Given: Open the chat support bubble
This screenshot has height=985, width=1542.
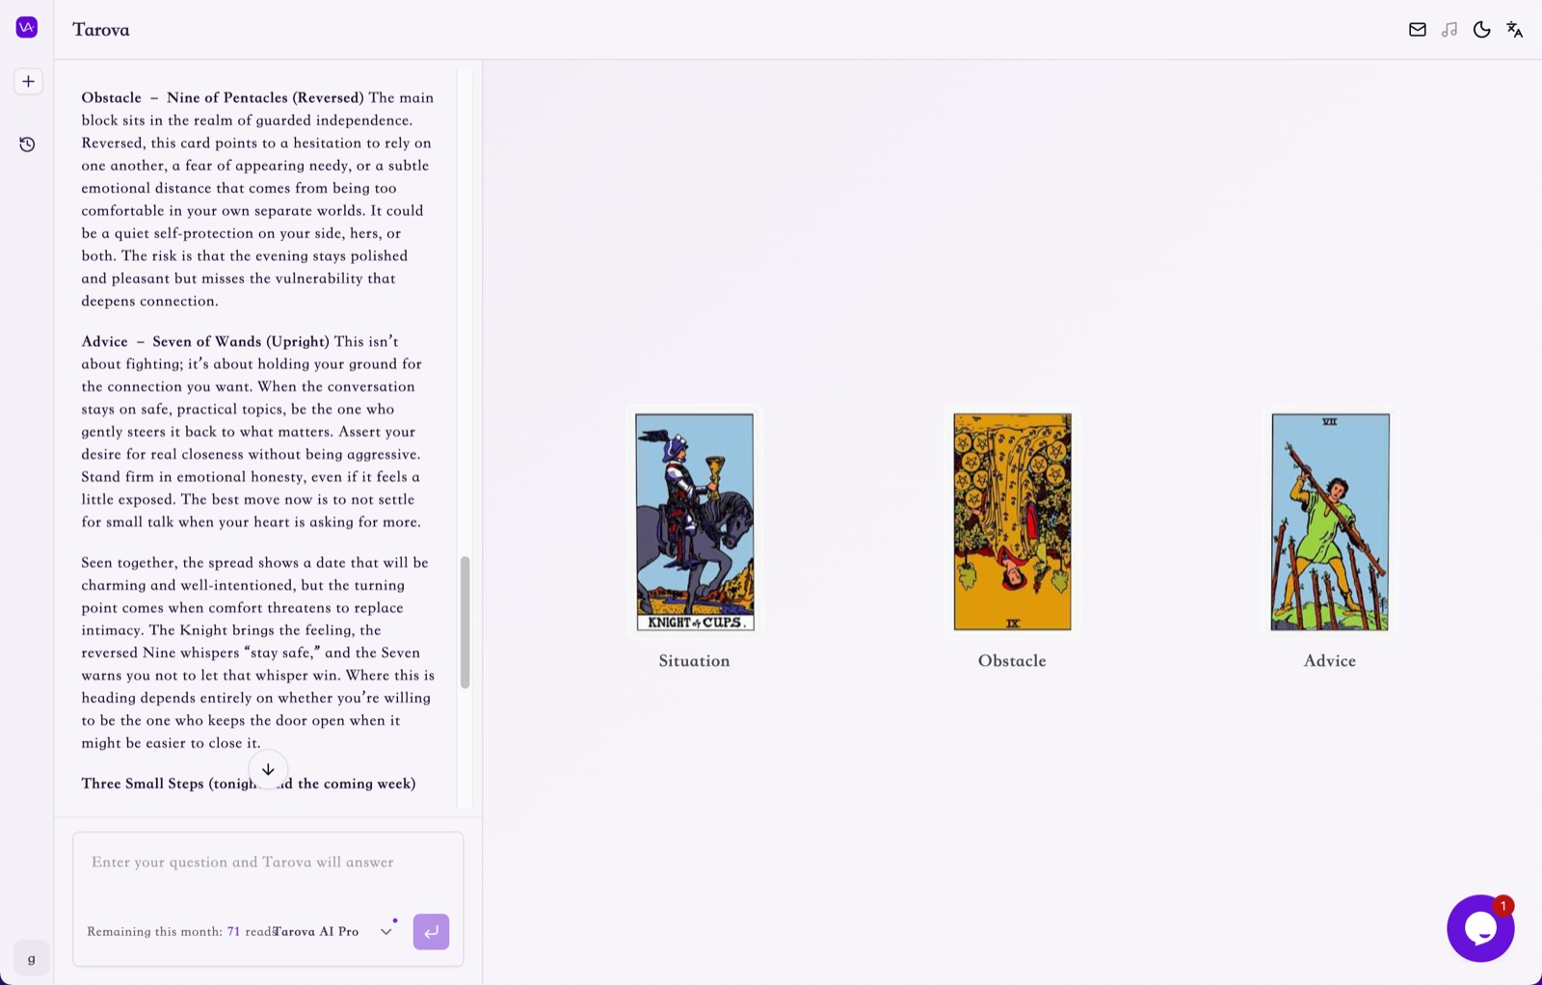Looking at the screenshot, I should click(x=1480, y=928).
